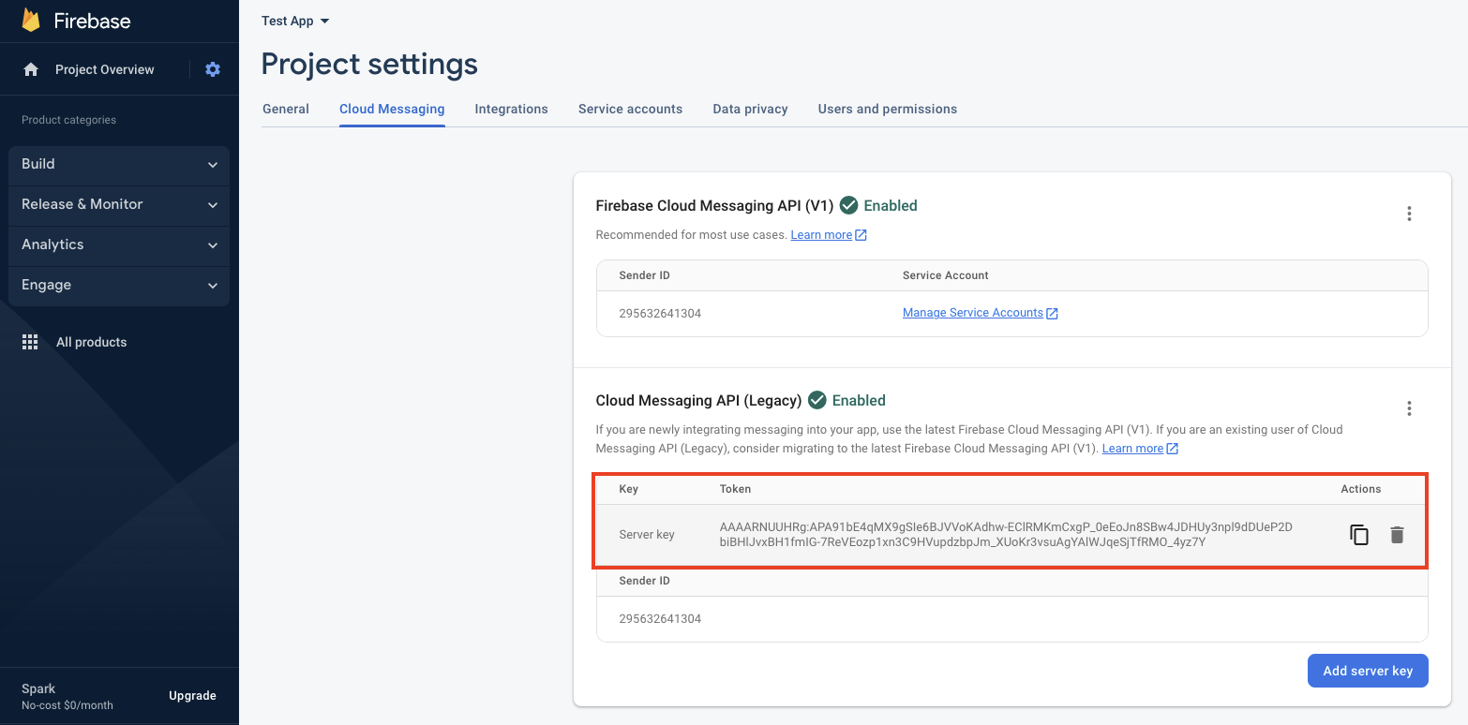Switch to the General tab
This screenshot has width=1468, height=725.
click(286, 109)
